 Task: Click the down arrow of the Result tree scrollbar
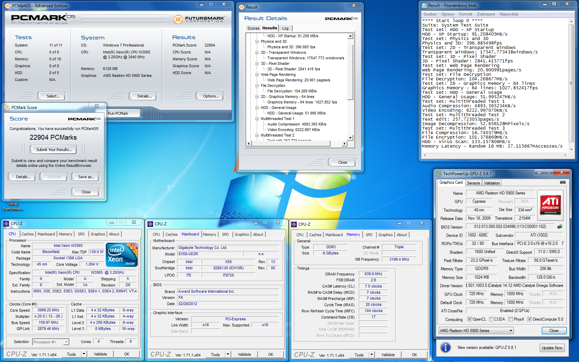(350, 138)
